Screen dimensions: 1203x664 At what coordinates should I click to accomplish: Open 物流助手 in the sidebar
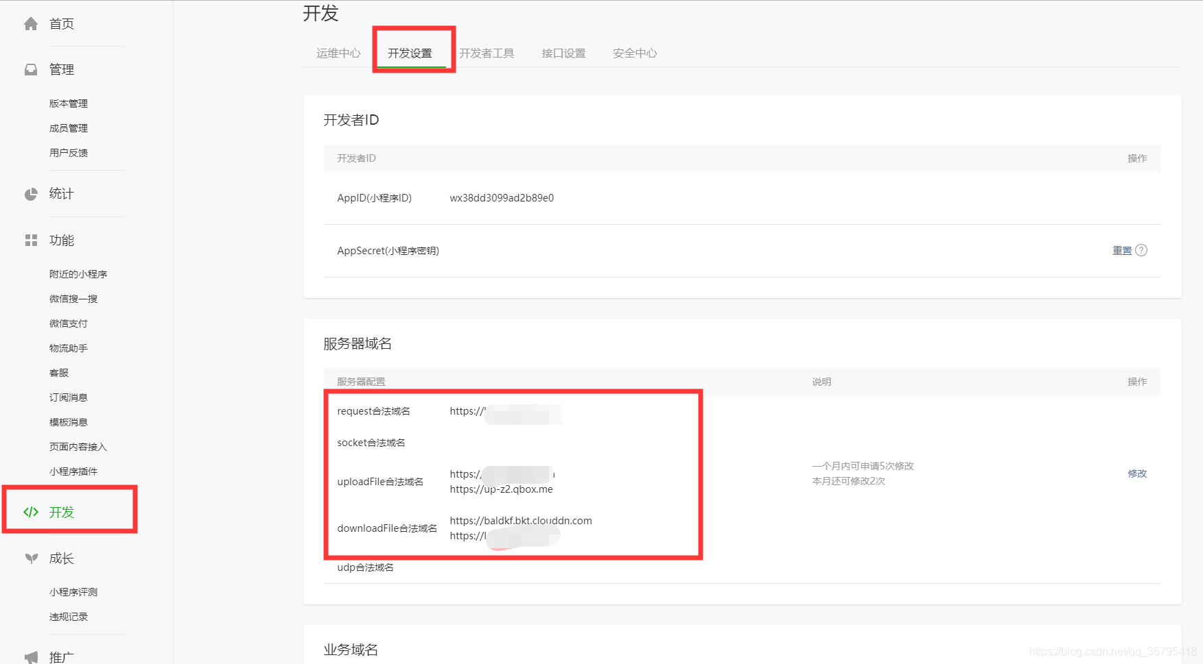pyautogui.click(x=69, y=348)
